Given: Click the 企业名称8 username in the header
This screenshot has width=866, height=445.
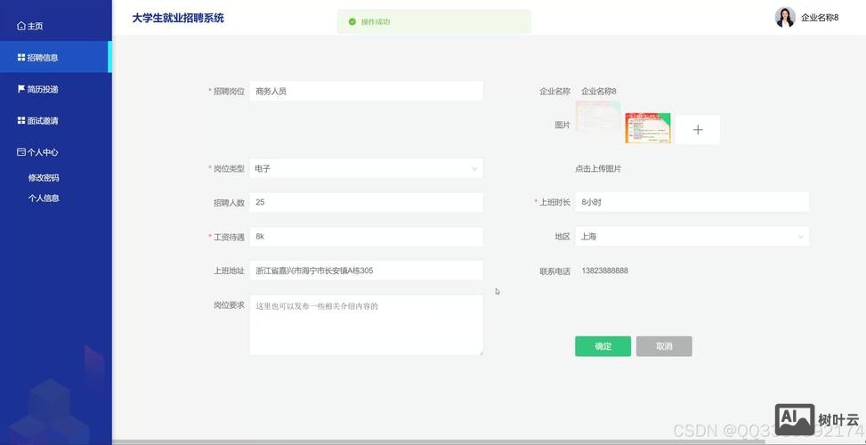Looking at the screenshot, I should click(x=820, y=18).
